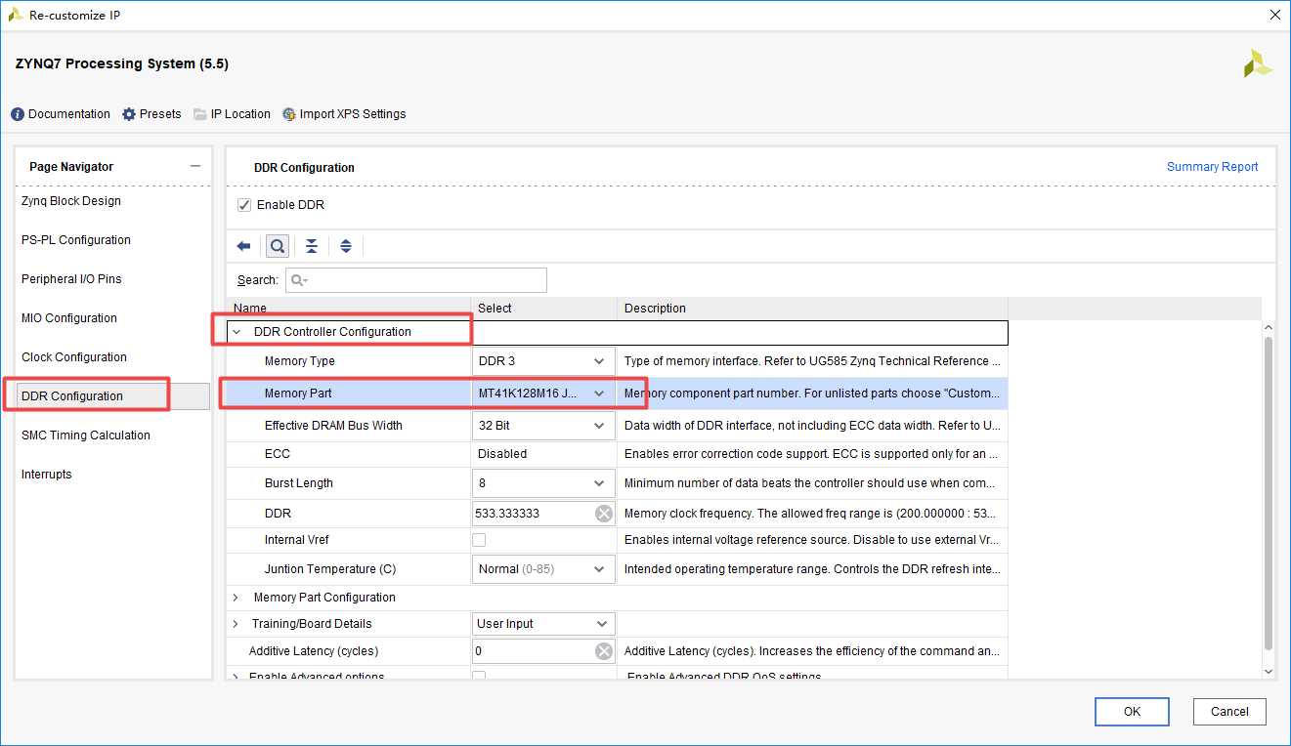The height and width of the screenshot is (746, 1291).
Task: Expand the Training/Board Details node
Action: coord(236,624)
